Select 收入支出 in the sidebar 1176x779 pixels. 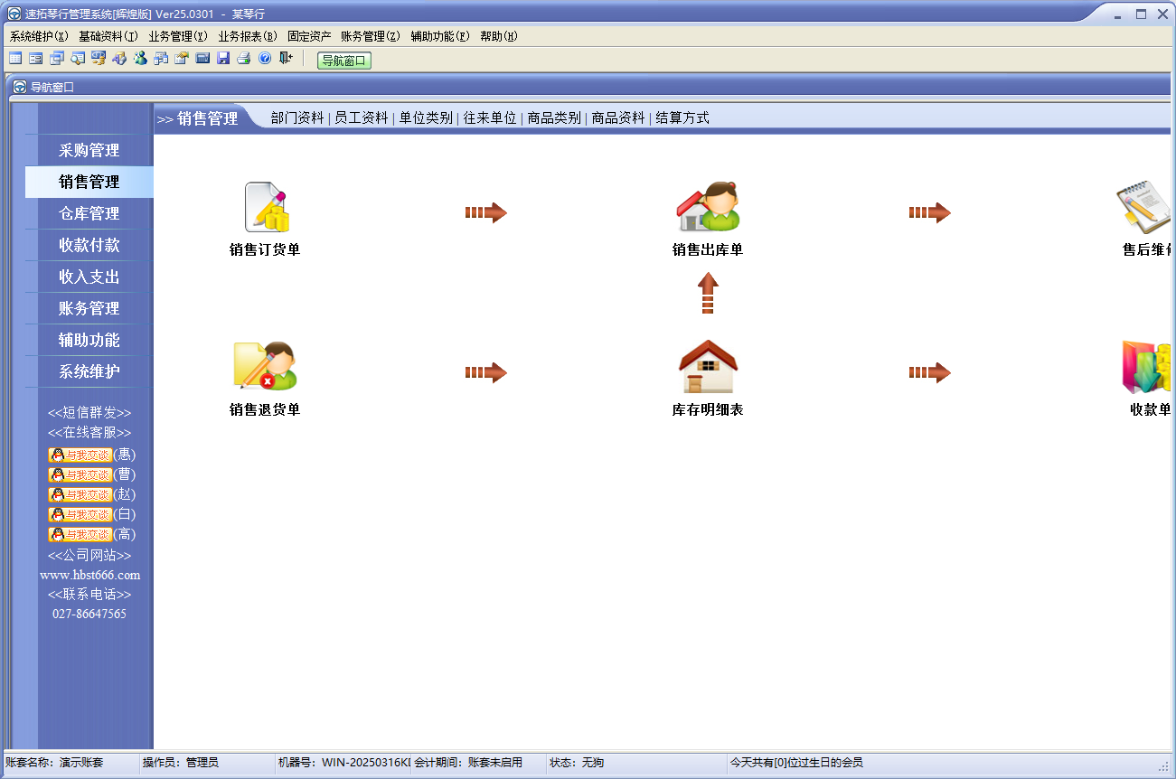pos(89,277)
